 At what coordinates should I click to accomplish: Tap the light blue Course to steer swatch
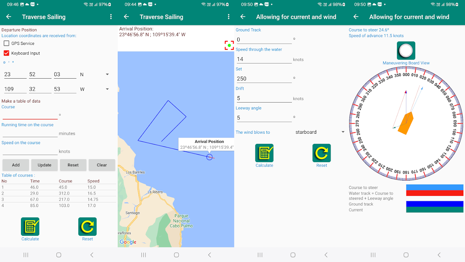coord(435,187)
